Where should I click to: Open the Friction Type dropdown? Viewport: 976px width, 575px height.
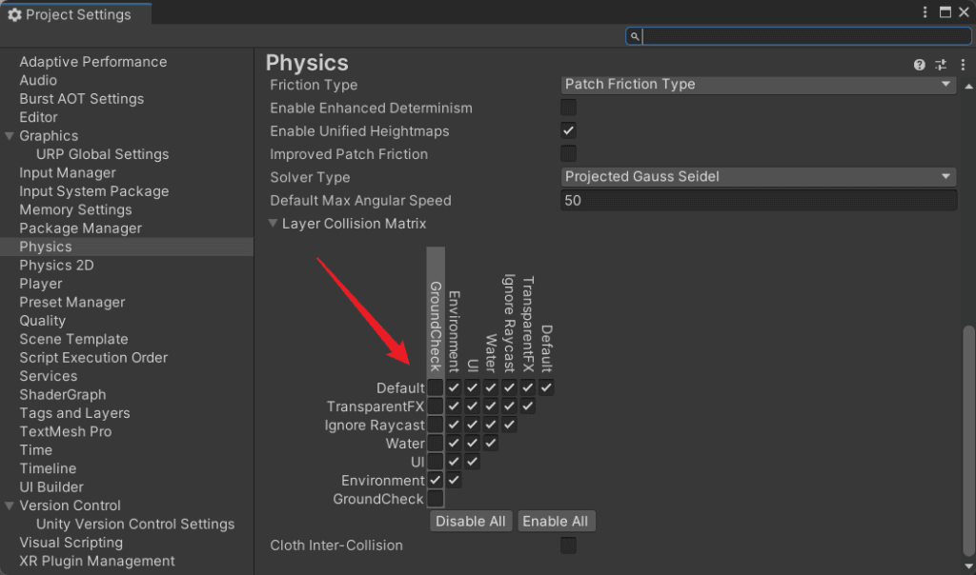(759, 84)
